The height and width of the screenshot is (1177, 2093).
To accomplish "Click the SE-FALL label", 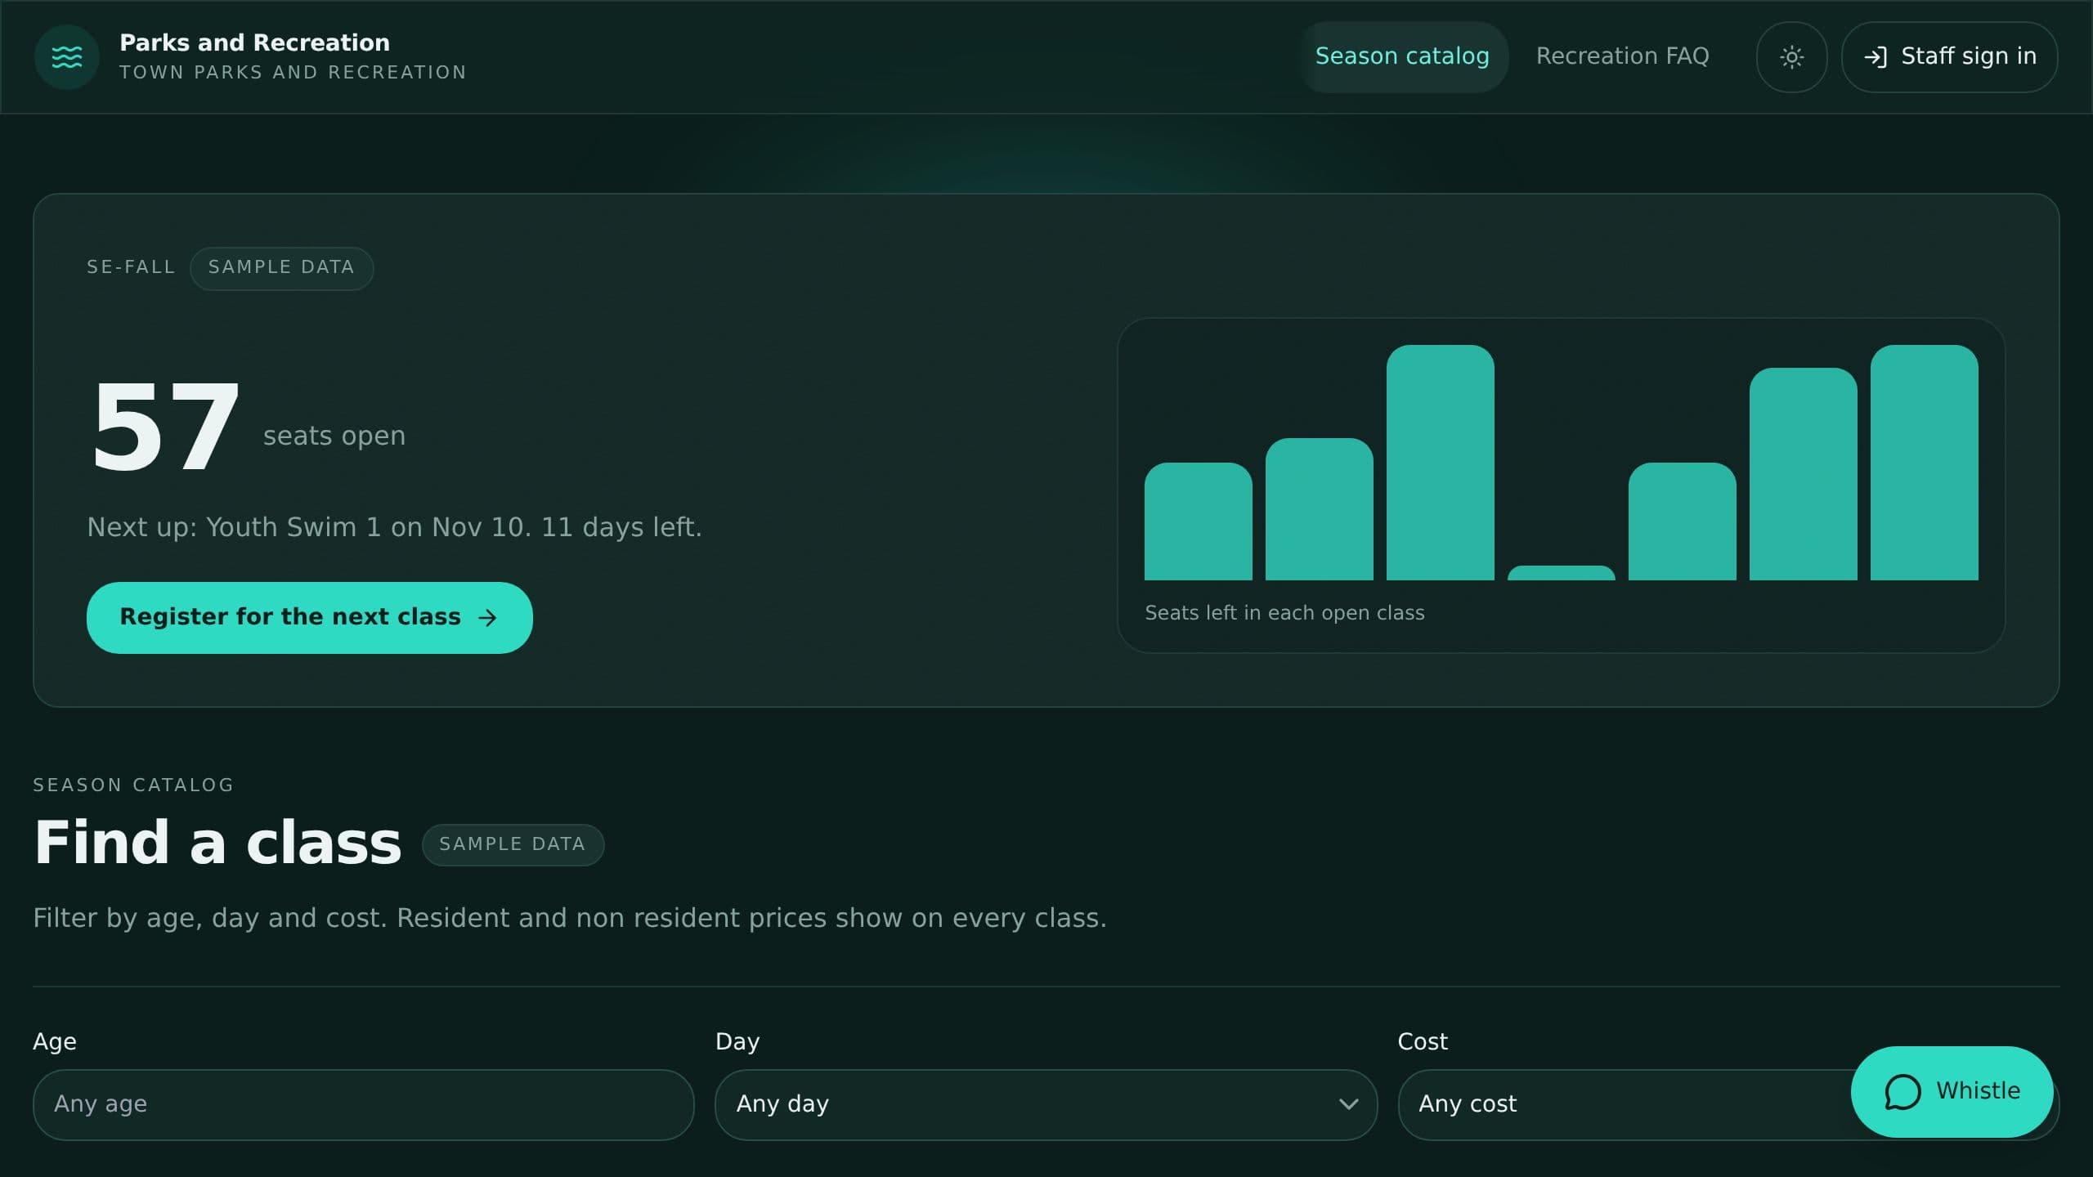I will [131, 267].
